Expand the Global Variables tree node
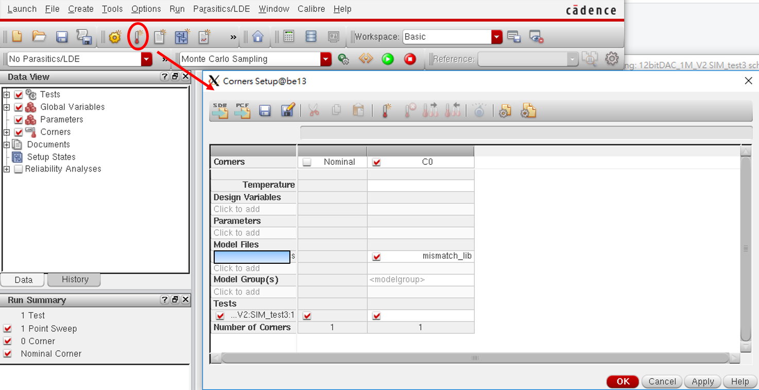 (x=7, y=107)
